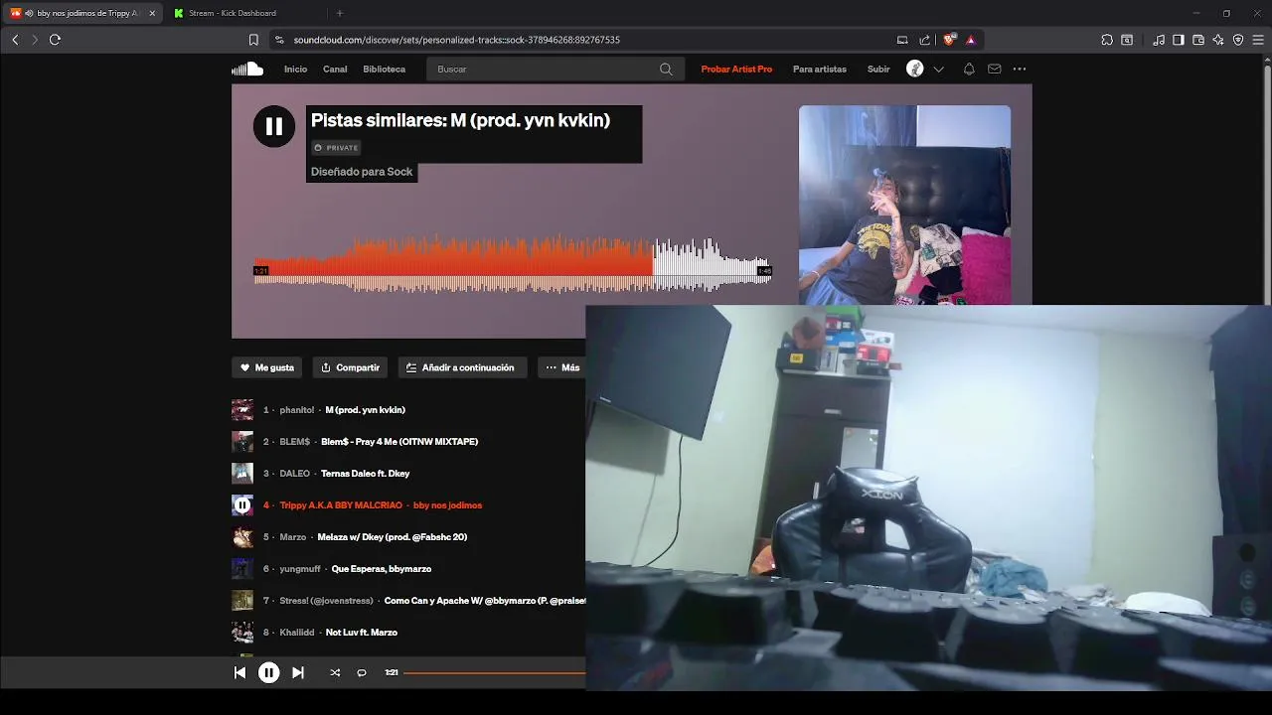Pause playback in the bottom player bar

(x=268, y=672)
